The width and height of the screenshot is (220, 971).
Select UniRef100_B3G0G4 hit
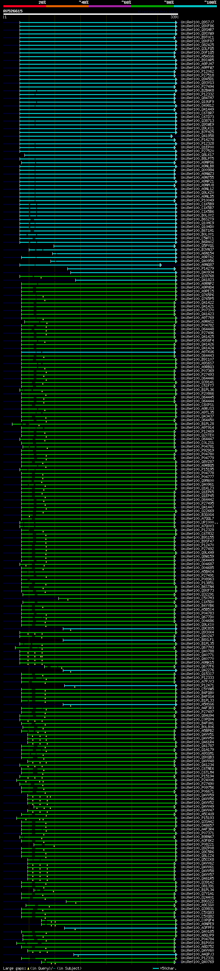(197, 515)
